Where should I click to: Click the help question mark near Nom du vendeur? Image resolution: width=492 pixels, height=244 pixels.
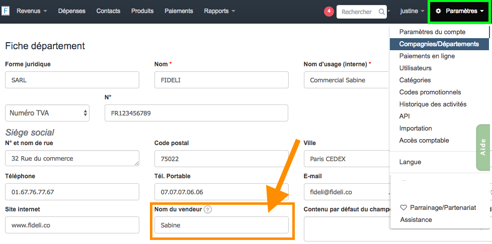click(208, 210)
